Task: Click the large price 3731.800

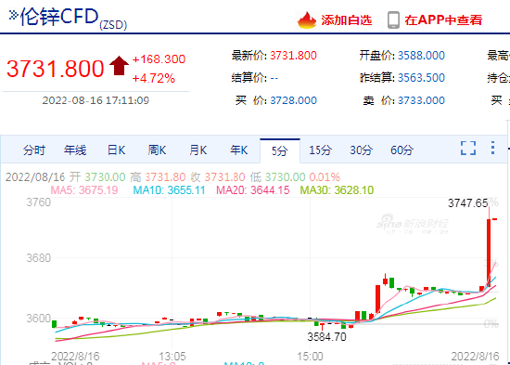Action: pyautogui.click(x=56, y=69)
